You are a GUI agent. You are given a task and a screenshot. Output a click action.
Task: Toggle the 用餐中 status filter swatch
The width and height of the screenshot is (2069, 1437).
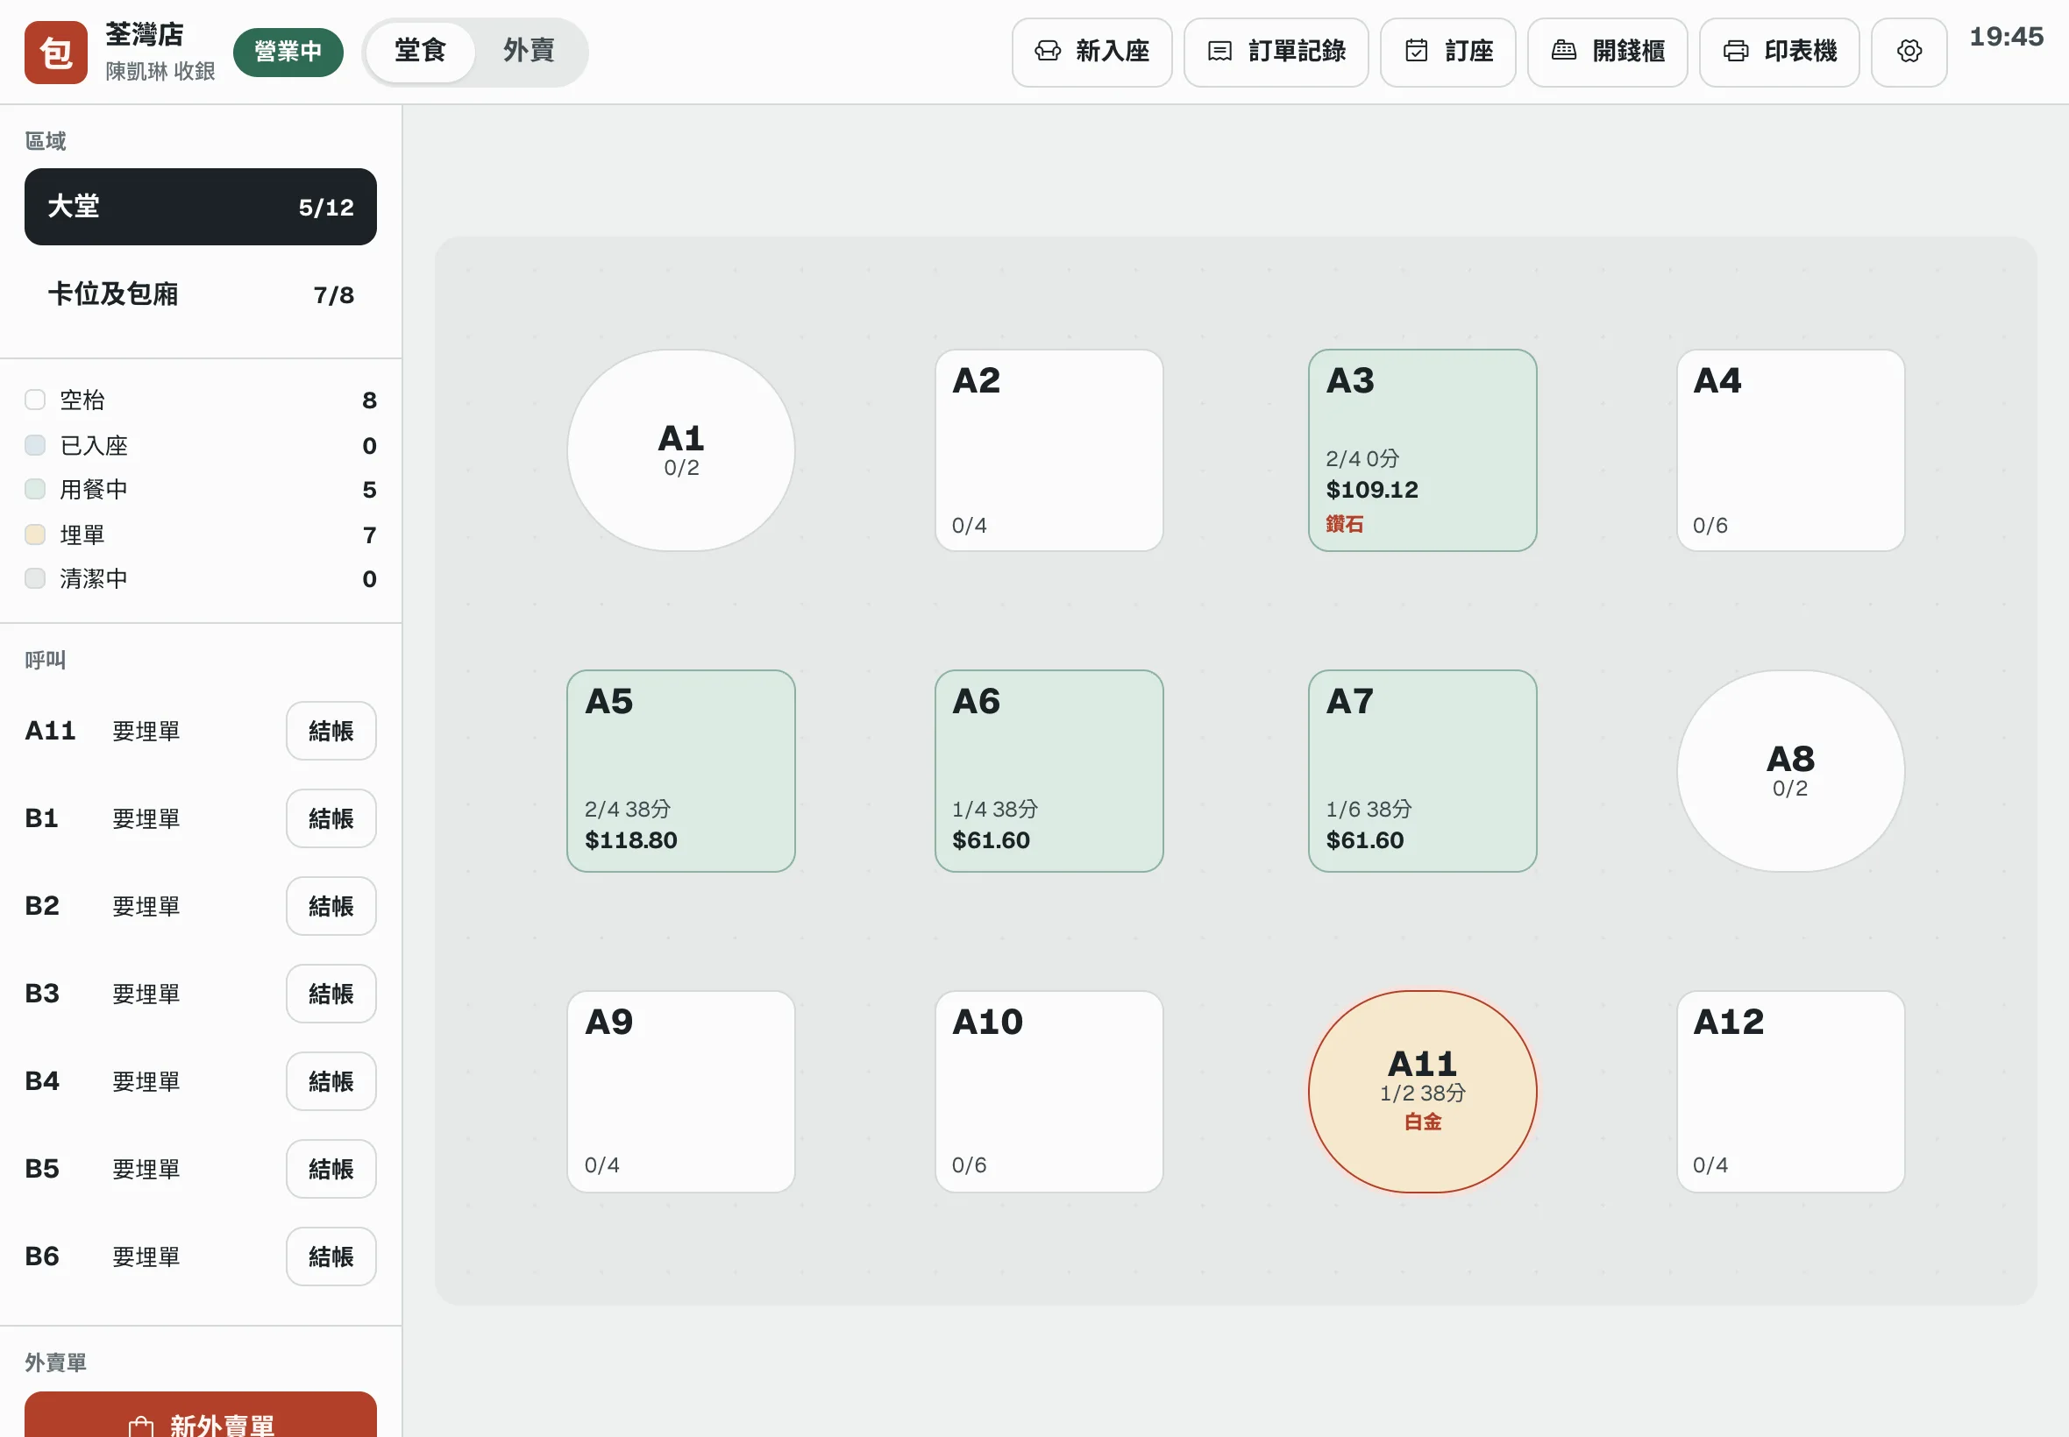35,489
